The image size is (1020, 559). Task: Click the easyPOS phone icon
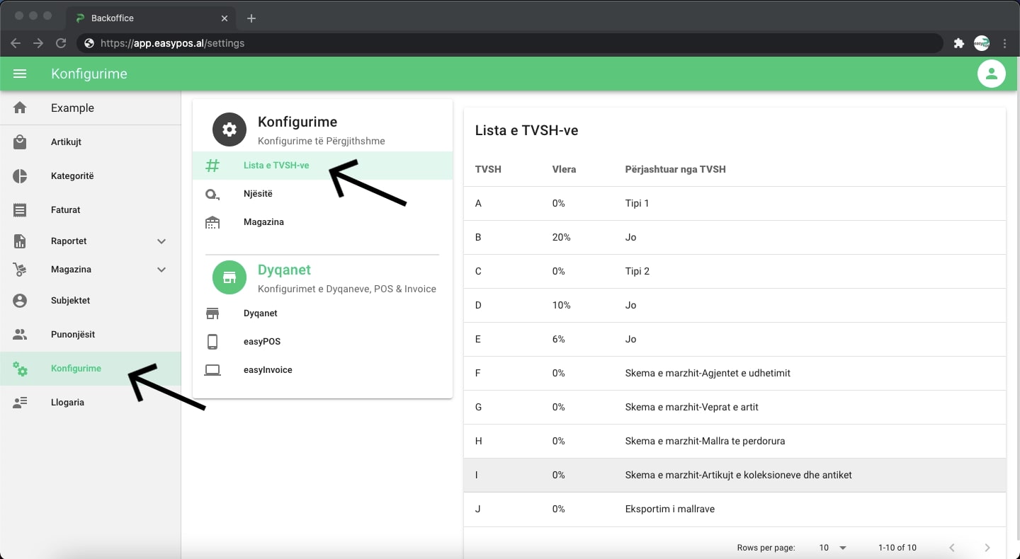[212, 342]
